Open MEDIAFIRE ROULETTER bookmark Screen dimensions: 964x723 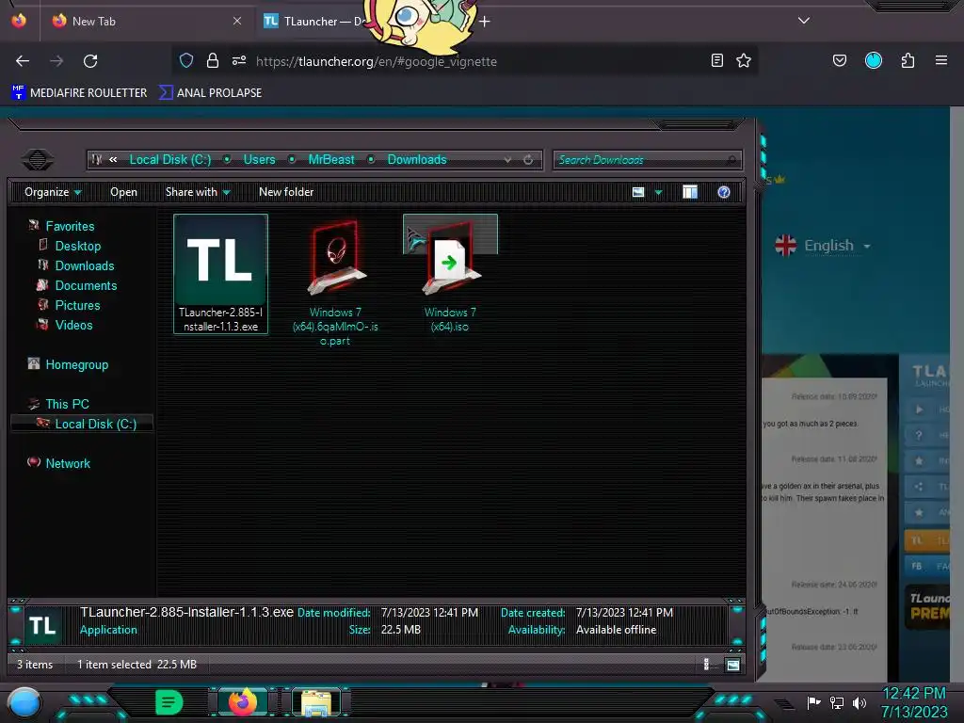click(x=79, y=93)
